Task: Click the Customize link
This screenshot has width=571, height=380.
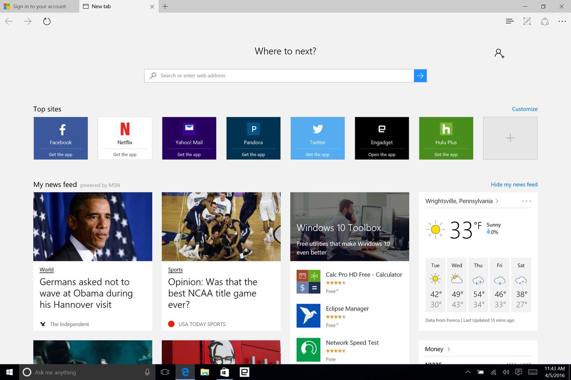Action: coord(524,109)
